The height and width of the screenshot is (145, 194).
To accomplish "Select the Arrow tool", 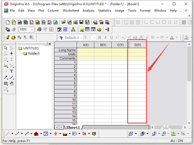I will [6, 77].
